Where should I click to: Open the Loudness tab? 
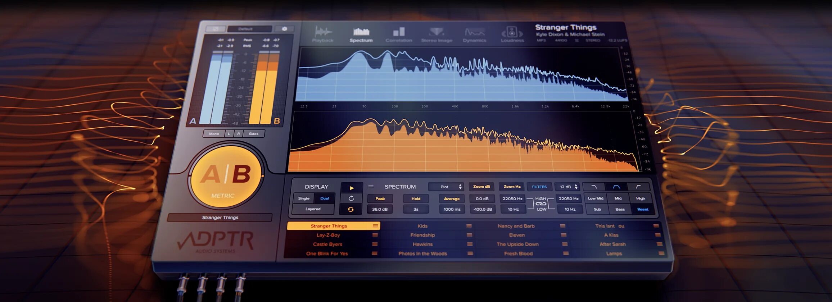[512, 35]
